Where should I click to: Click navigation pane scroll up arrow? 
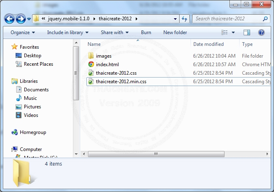tap(76, 43)
